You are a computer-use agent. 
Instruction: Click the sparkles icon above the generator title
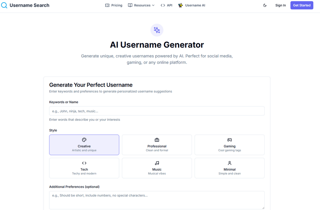(157, 30)
